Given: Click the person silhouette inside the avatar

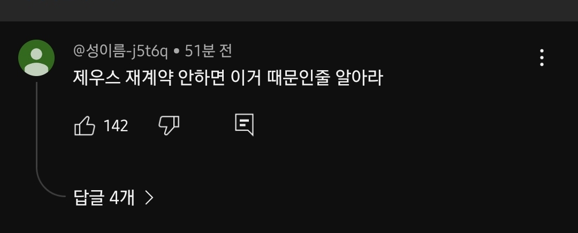Looking at the screenshot, I should (x=36, y=62).
